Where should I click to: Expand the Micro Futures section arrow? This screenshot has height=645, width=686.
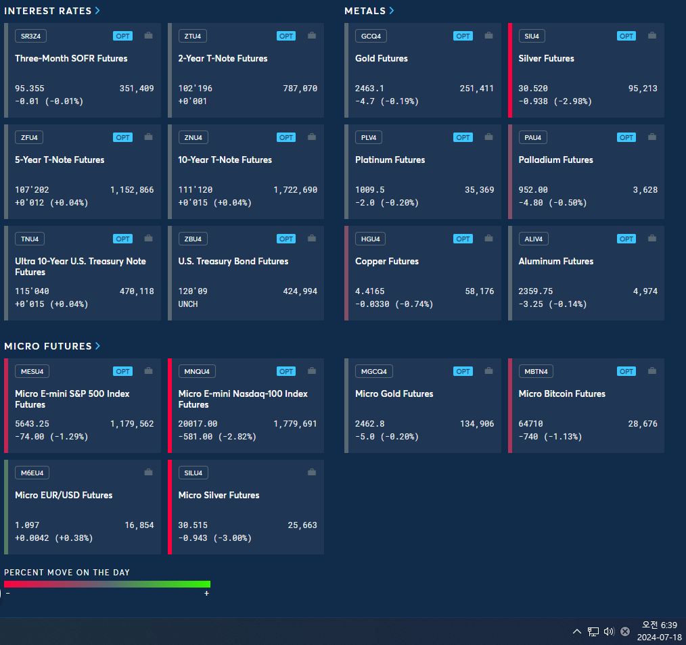coord(97,346)
